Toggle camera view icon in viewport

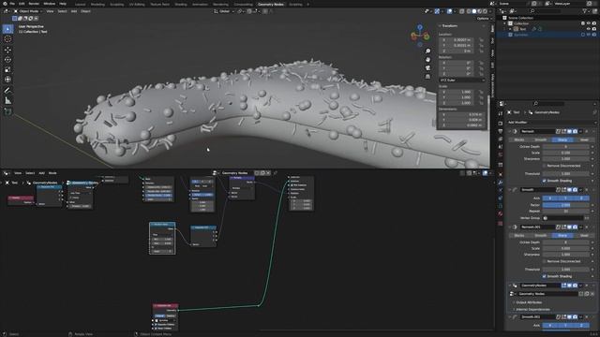(427, 68)
